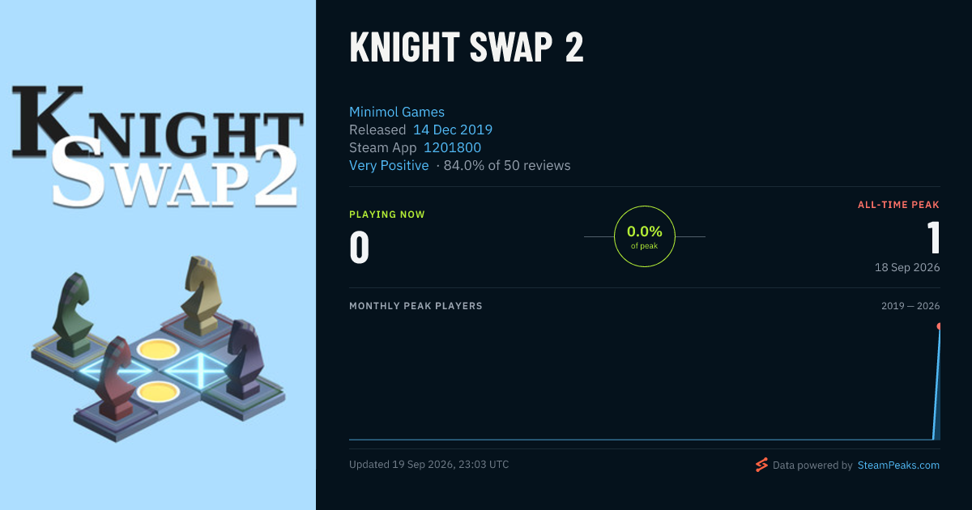Open the Minimol Games developer link

pyautogui.click(x=397, y=112)
